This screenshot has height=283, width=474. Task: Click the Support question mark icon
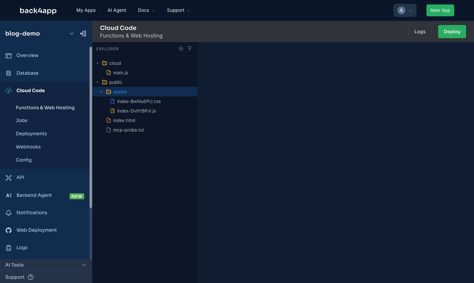coord(31,277)
